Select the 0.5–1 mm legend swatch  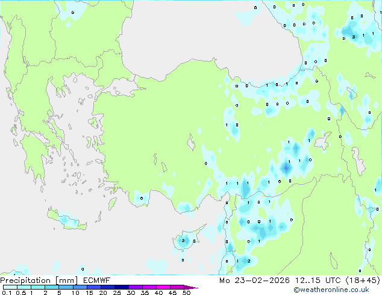[x=24, y=287]
